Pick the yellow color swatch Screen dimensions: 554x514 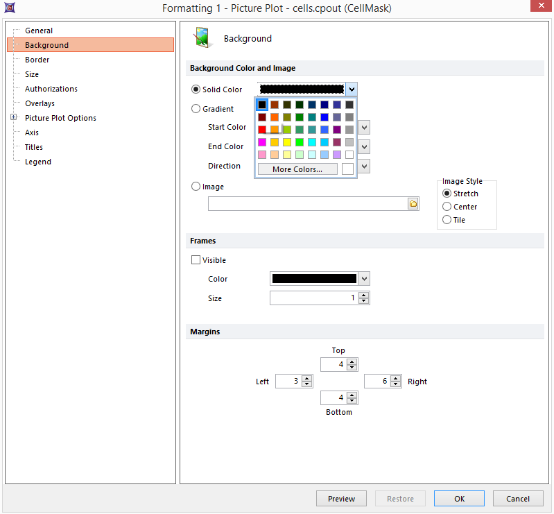coord(287,142)
